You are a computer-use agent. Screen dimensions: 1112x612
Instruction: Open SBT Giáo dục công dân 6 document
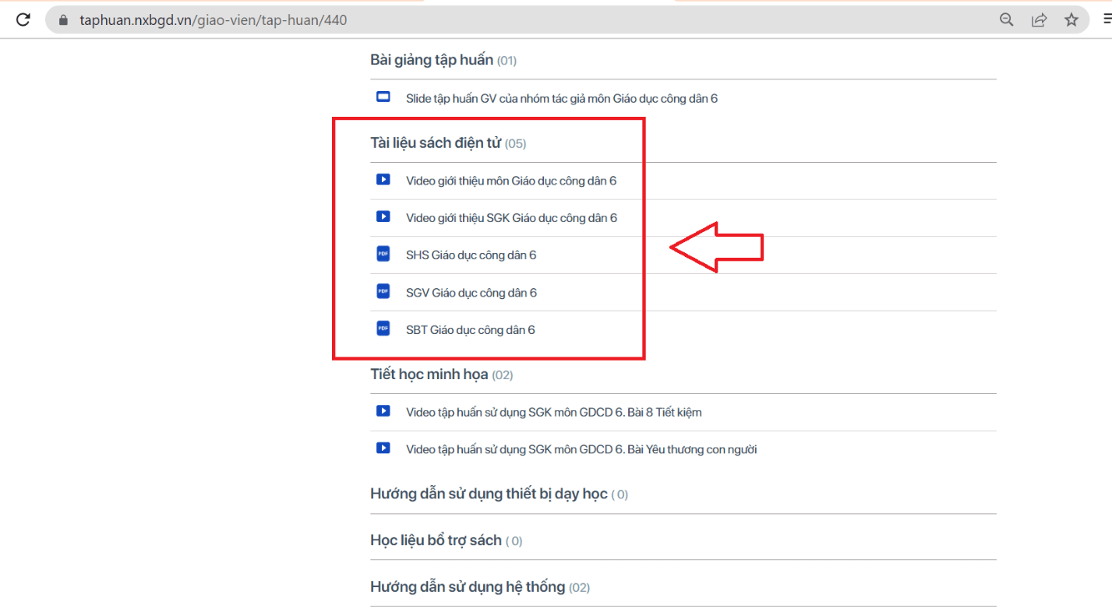471,330
